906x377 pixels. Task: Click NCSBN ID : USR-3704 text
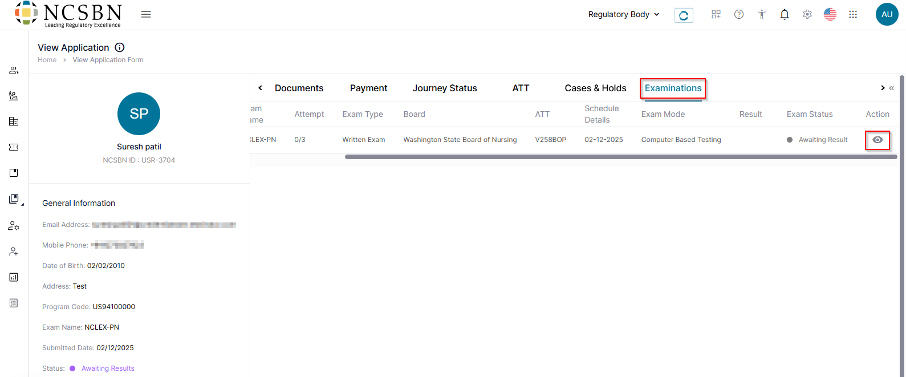pos(139,160)
